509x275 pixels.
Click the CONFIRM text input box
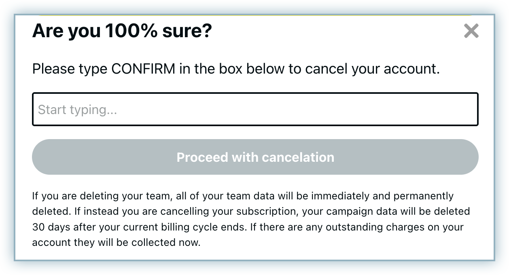255,109
